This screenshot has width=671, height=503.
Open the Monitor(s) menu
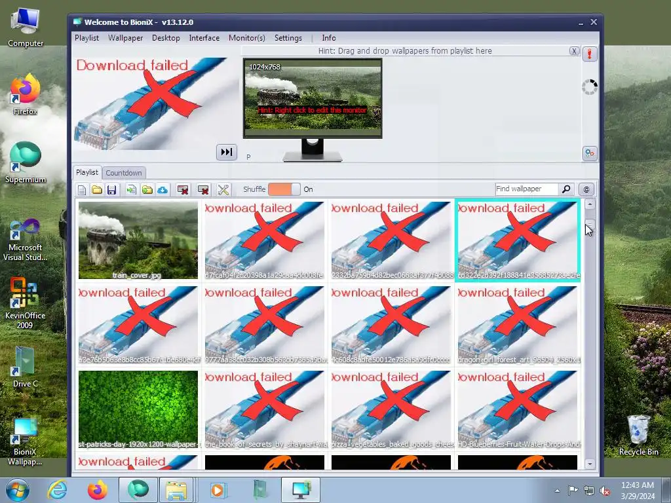tap(247, 38)
